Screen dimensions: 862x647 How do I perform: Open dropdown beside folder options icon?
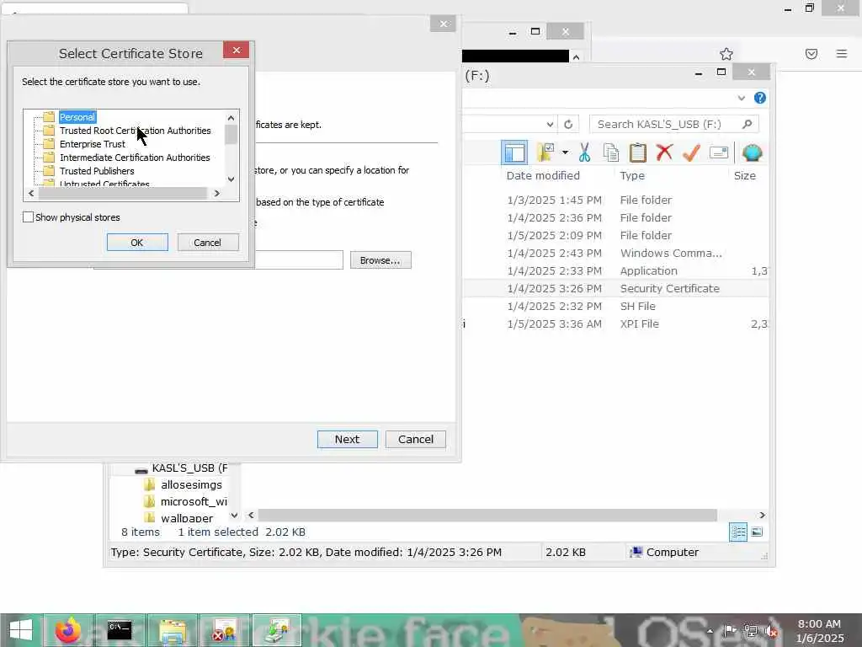click(565, 152)
